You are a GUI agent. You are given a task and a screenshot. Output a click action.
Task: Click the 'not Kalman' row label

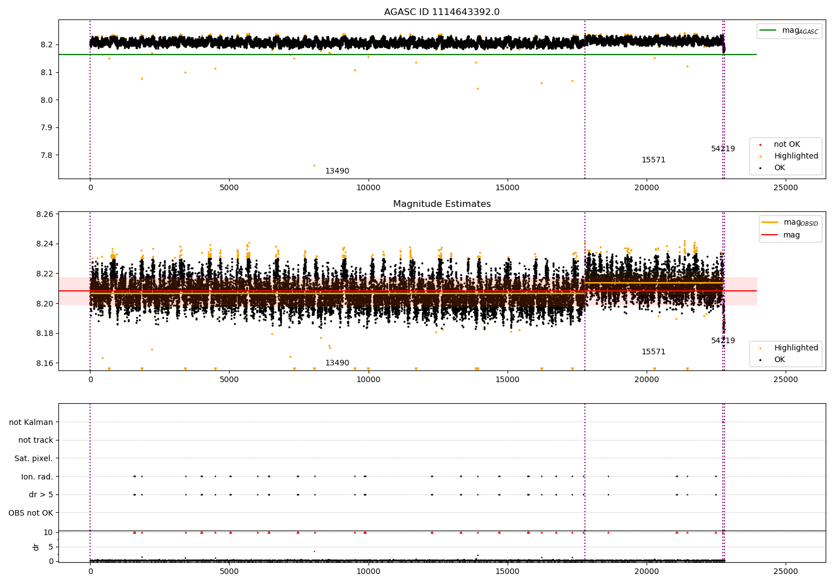tap(31, 423)
